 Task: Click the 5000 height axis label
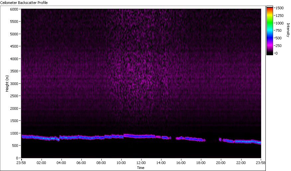coord(14,34)
